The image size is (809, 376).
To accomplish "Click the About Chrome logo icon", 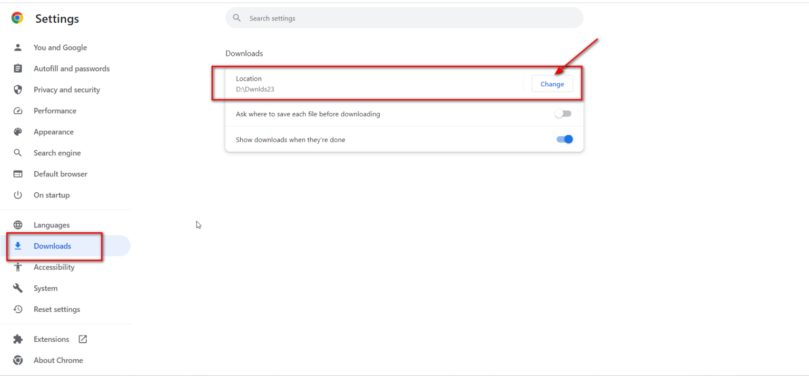I will coord(18,360).
